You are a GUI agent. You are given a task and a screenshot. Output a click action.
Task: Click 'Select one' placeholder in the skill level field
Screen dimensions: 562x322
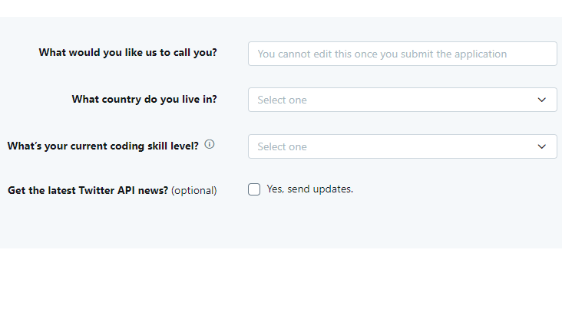pos(282,146)
